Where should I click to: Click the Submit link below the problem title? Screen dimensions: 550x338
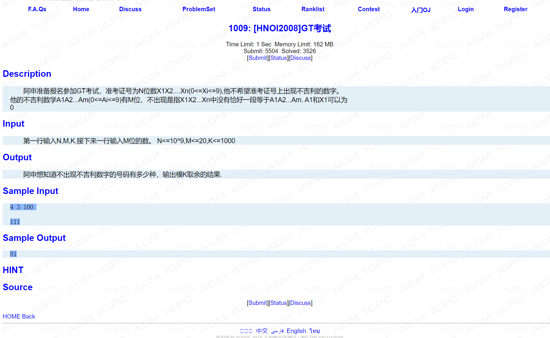click(258, 58)
